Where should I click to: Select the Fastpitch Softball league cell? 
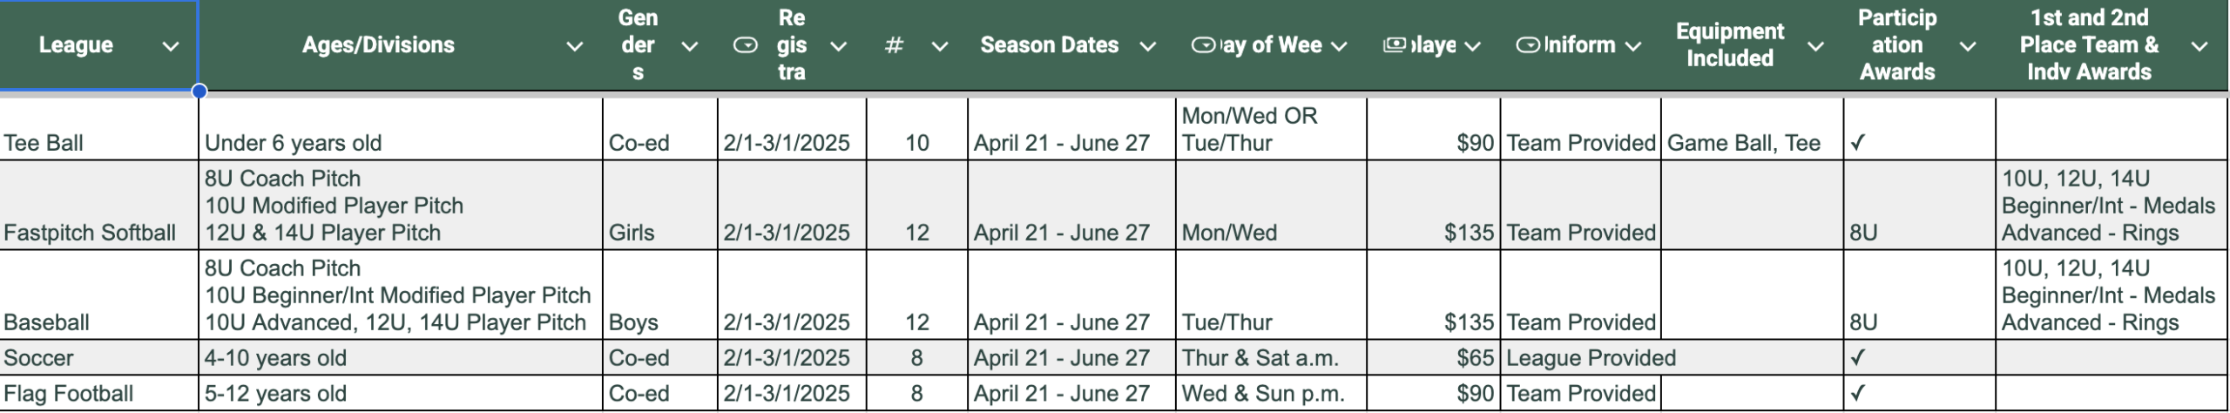tap(90, 233)
